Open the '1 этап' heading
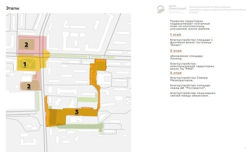The image size is (250, 152). 176,35
